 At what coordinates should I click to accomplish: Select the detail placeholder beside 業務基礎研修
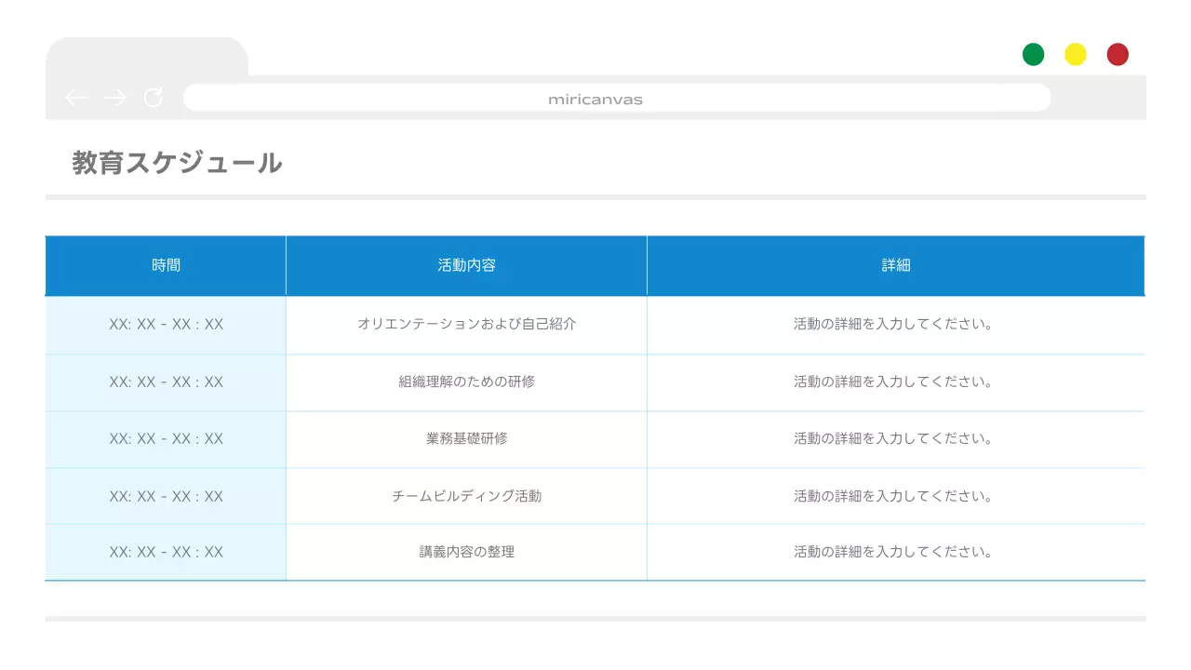pos(895,438)
